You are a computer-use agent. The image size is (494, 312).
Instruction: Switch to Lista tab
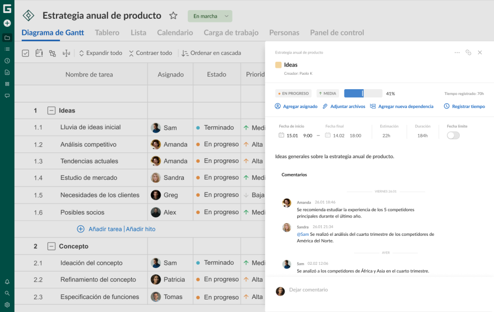point(138,33)
